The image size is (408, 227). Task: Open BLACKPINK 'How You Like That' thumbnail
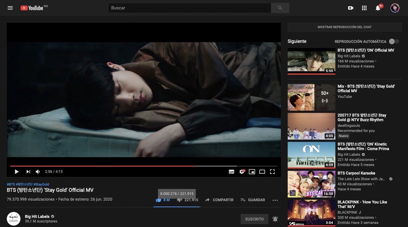(x=311, y=213)
